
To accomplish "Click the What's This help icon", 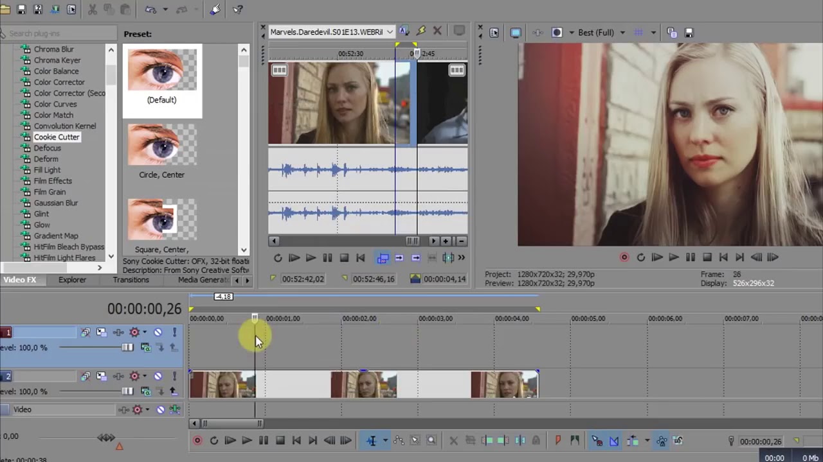I will pyautogui.click(x=238, y=10).
